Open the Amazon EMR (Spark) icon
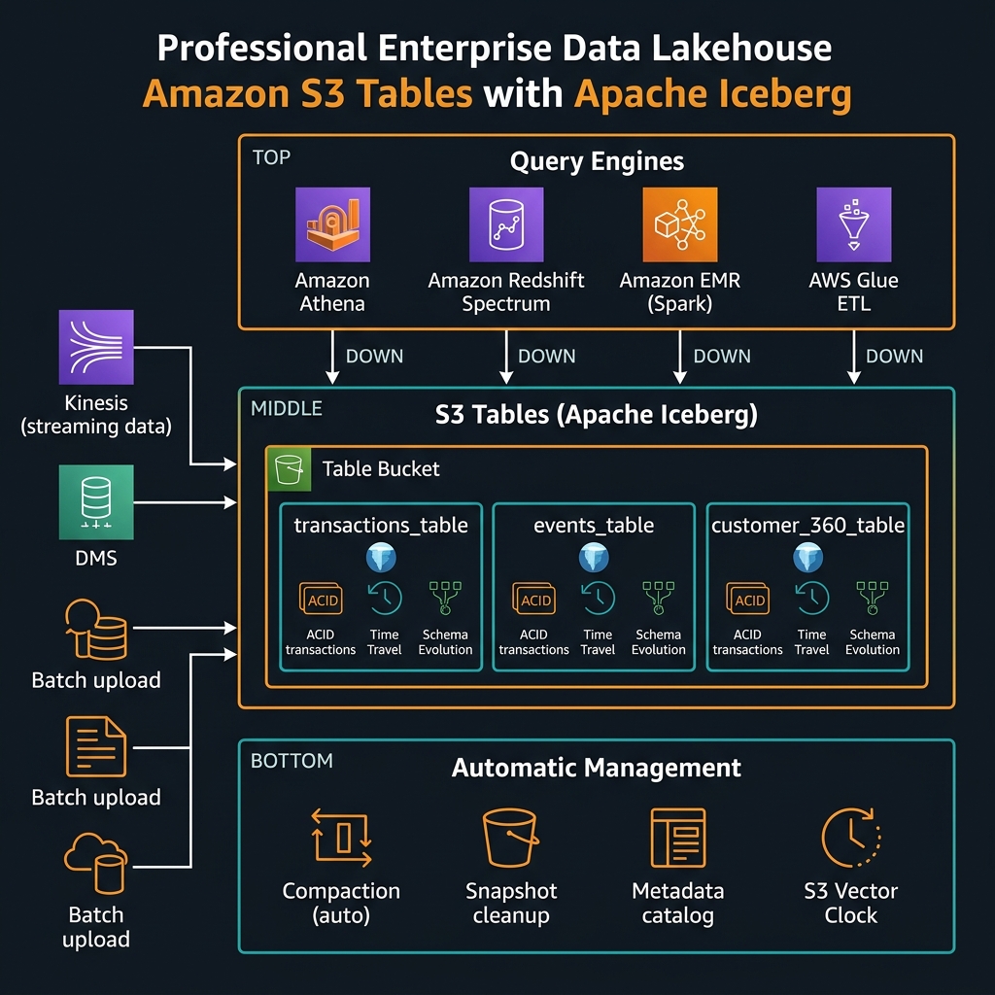This screenshot has width=995, height=995. [679, 225]
